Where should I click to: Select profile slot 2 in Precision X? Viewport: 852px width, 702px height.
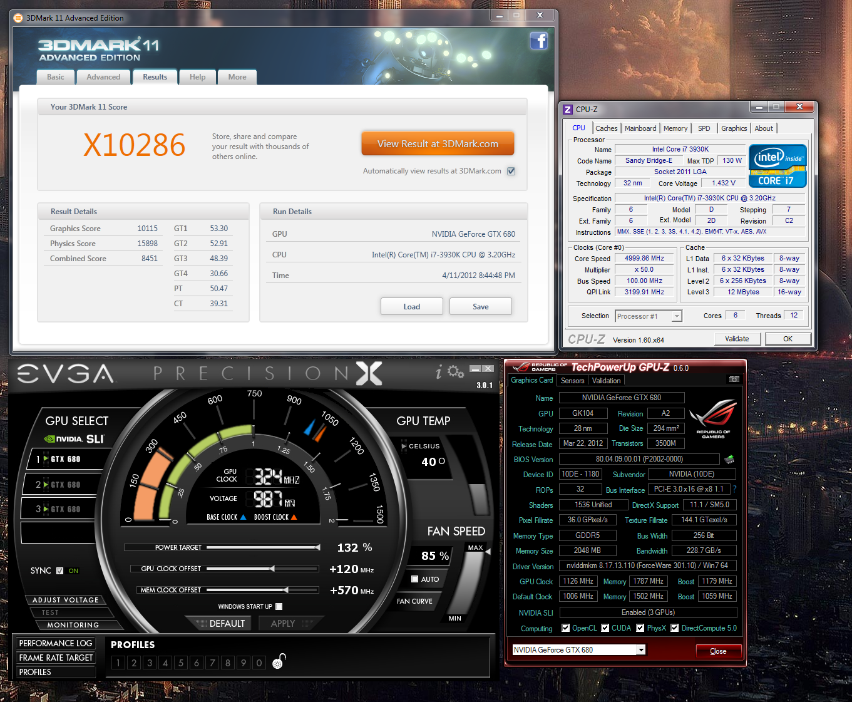pos(134,663)
